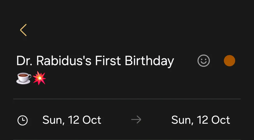Edit the event title text field
Screen dimensions: 254x140
(x=95, y=61)
